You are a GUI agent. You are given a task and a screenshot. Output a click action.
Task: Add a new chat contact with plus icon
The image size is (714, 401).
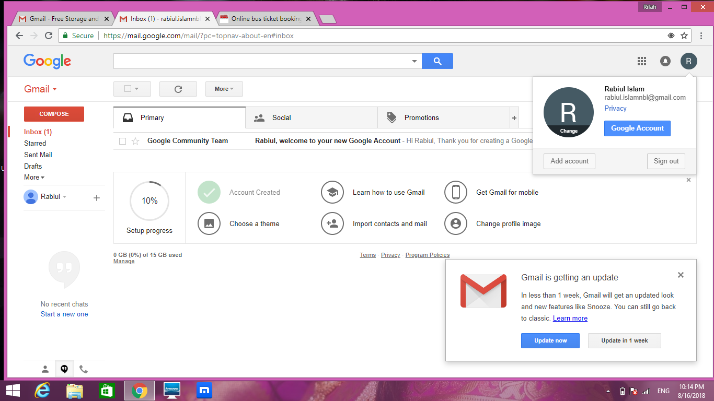click(x=96, y=198)
